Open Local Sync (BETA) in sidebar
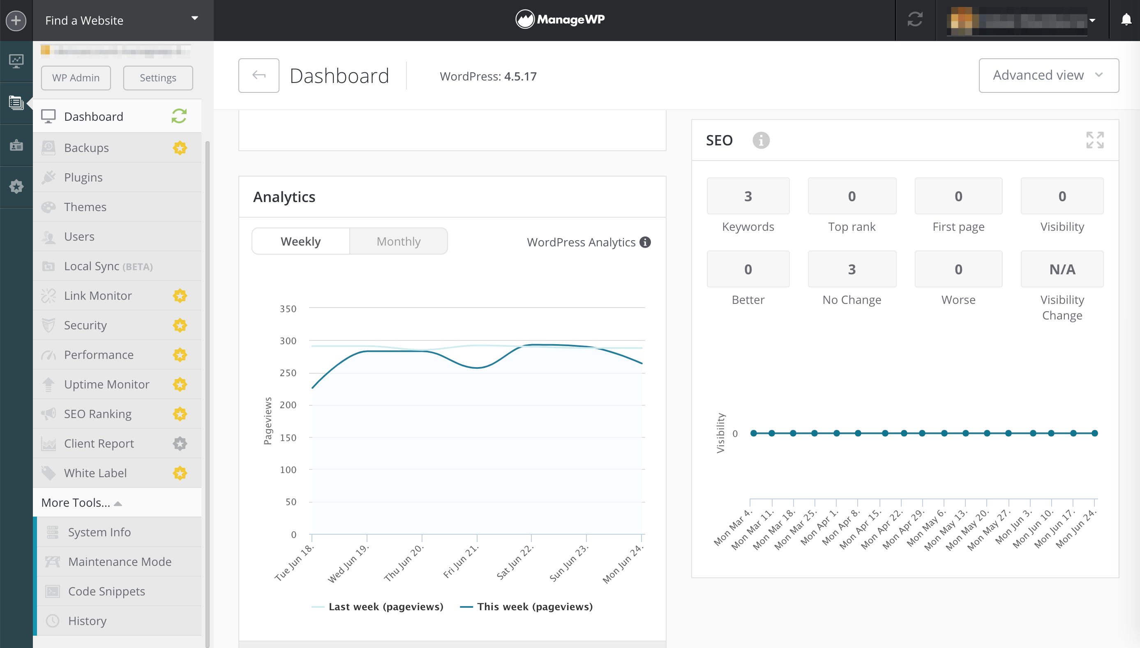 117,266
